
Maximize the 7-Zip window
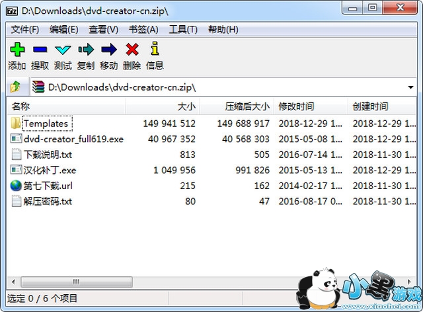click(372, 8)
